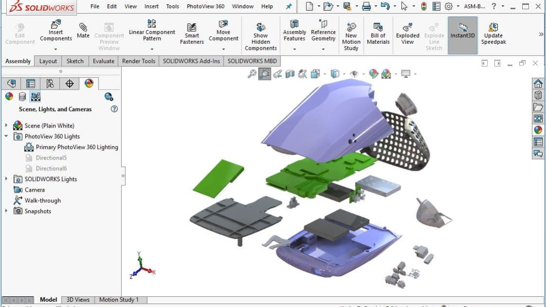Select the Walk-through tree item
Screen dimensions: 546x307
[x=42, y=200]
